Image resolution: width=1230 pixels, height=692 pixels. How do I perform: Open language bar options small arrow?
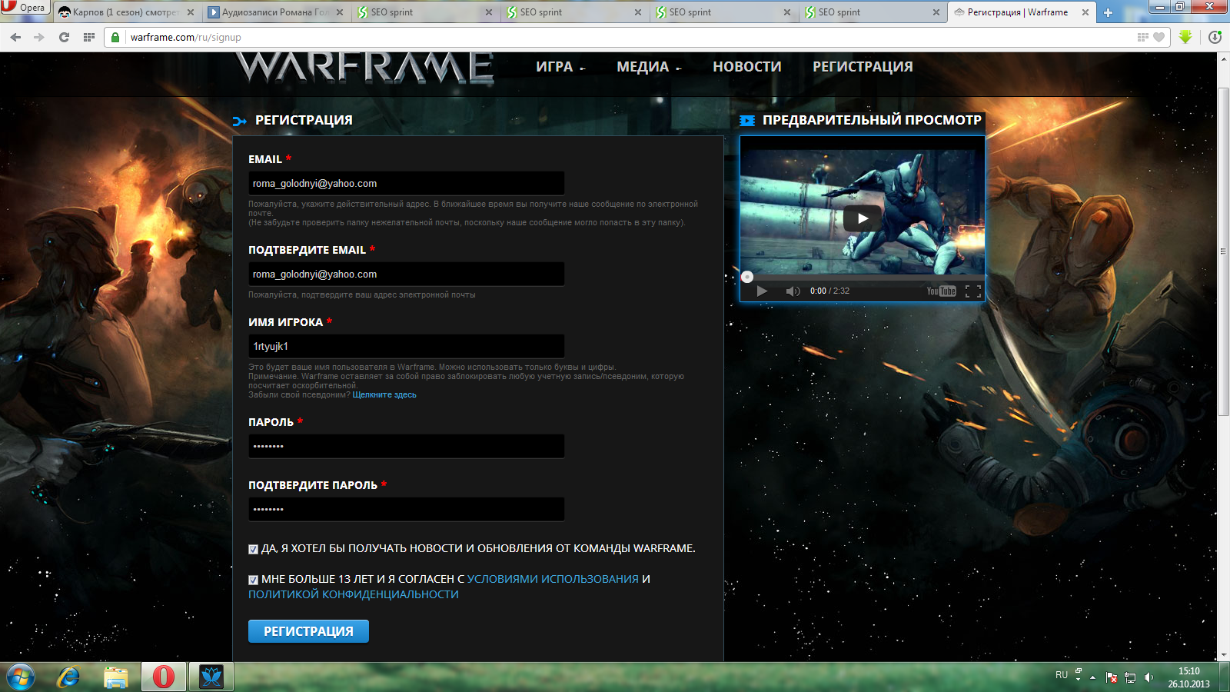click(1078, 680)
